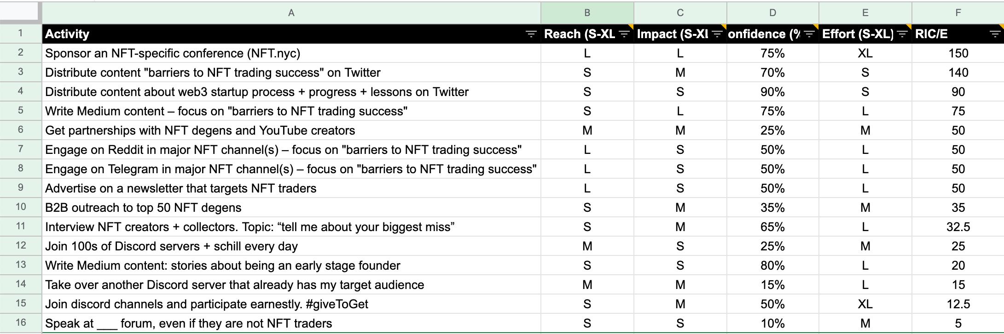Click the select-all corner box
This screenshot has width=1004, height=334.
click(20, 12)
